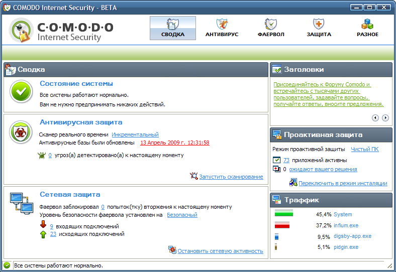Select pidgin.exe in the traffic list

[346, 247]
